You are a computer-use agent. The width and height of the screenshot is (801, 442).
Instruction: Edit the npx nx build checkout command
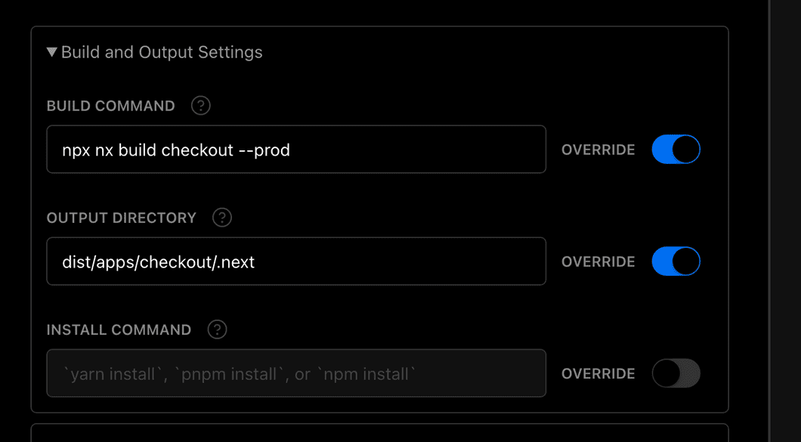click(295, 149)
